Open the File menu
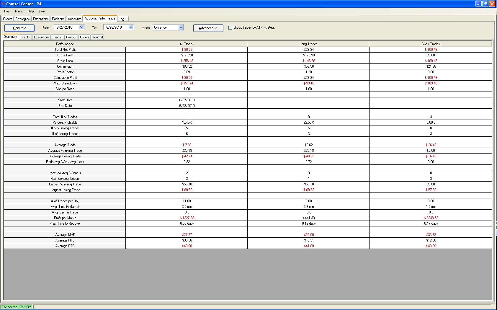497x310 pixels. [6, 11]
